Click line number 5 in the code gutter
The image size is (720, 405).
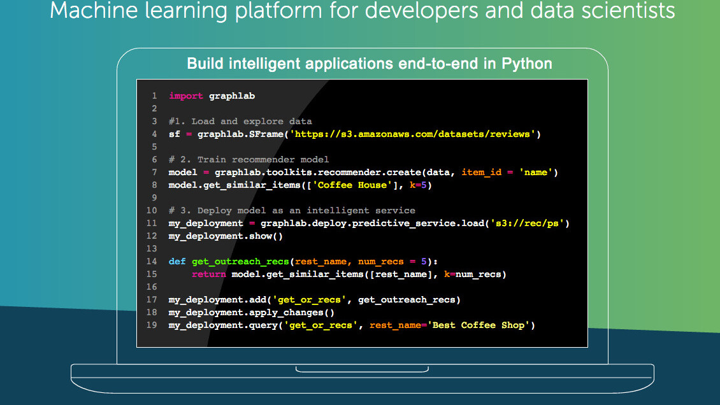tap(154, 146)
